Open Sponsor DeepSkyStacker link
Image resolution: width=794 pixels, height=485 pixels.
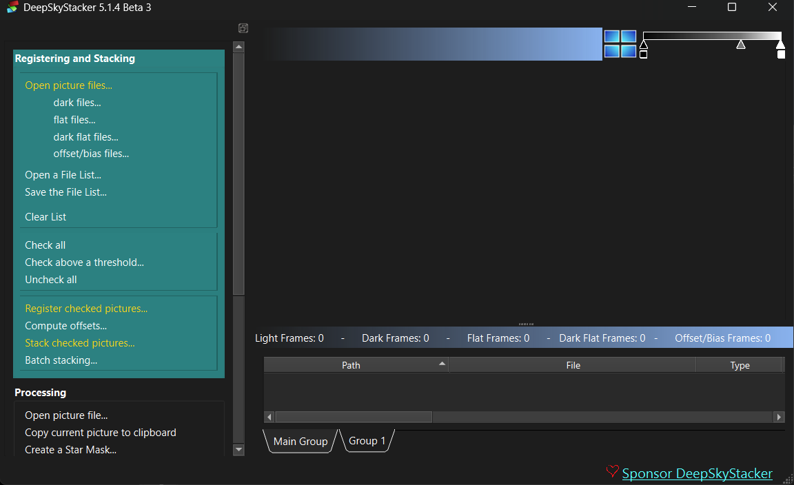point(698,474)
